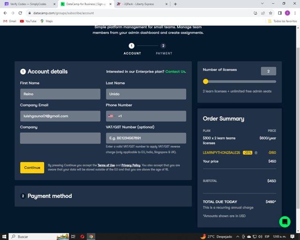
Task: Open the phone country flag dropdown
Action: tap(112, 116)
